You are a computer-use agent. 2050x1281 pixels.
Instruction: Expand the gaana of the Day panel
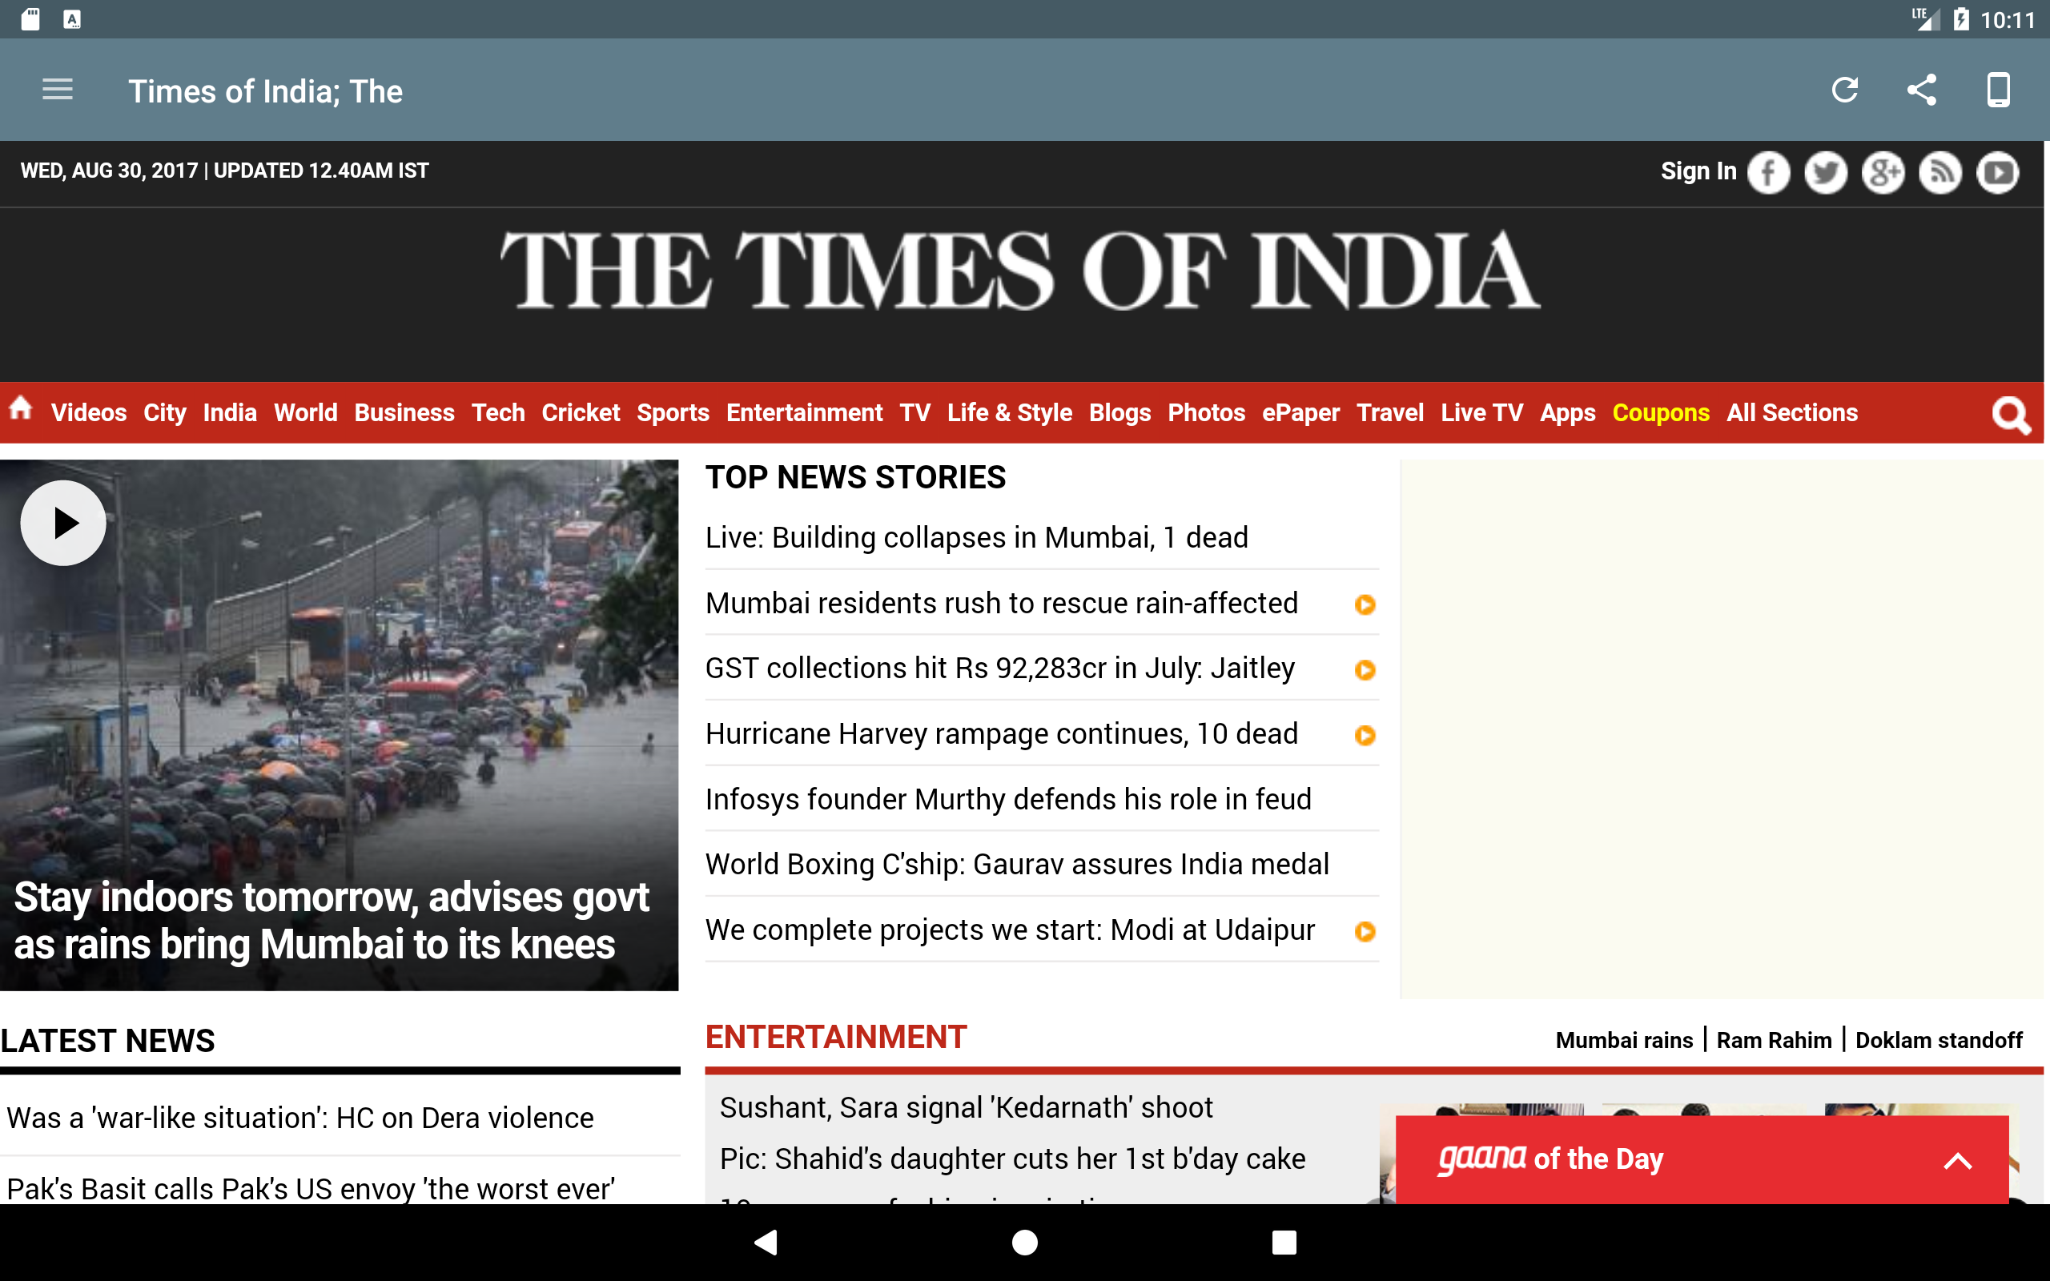point(1957,1160)
